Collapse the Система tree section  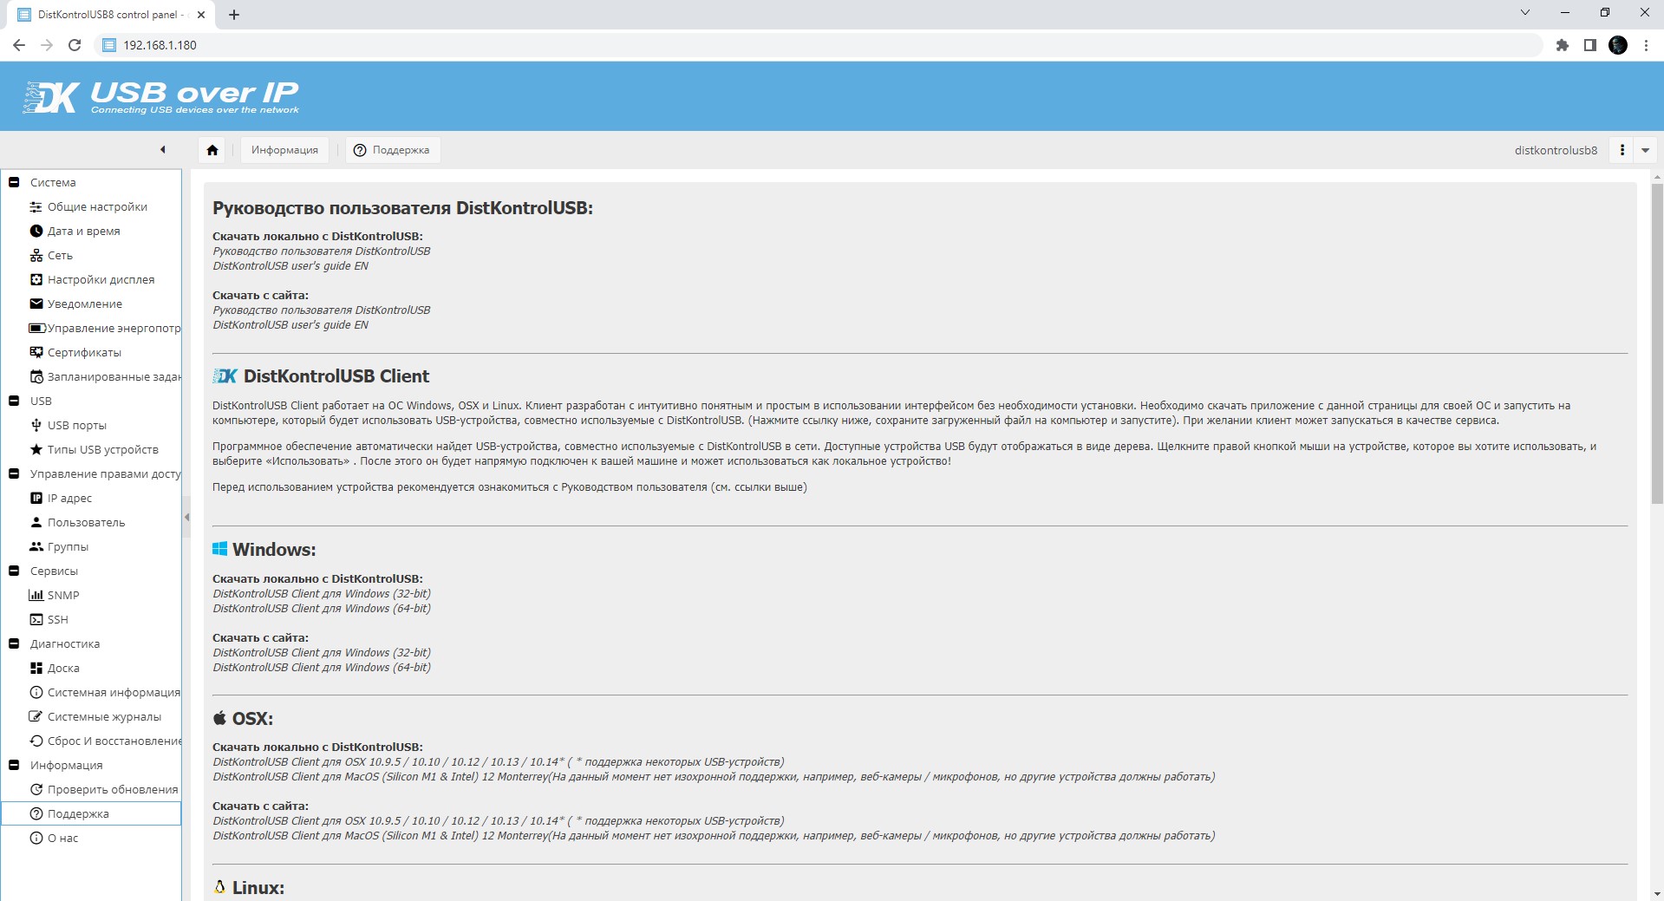point(13,182)
